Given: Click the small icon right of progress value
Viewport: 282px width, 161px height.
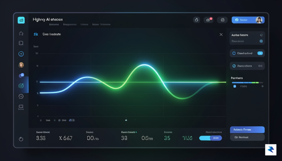Looking at the screenshot, I should click(262, 86).
